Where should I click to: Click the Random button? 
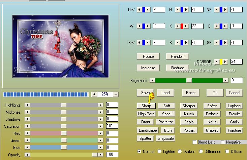point(178,56)
